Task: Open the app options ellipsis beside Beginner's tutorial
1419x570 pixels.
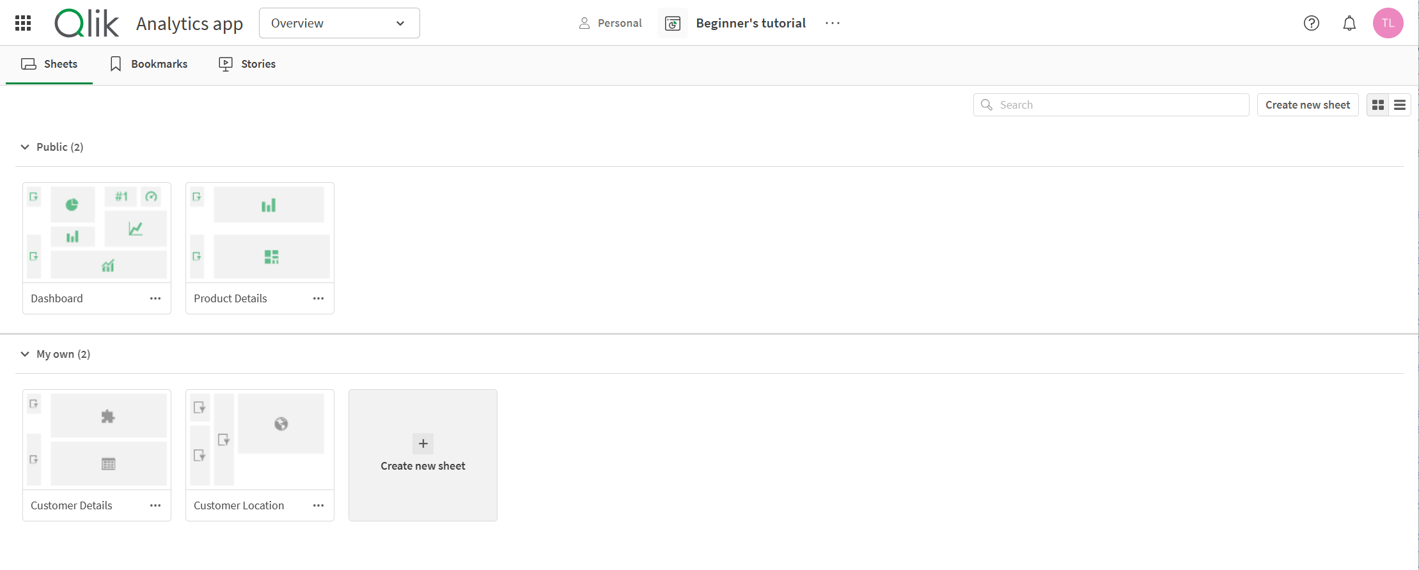Action: point(832,23)
